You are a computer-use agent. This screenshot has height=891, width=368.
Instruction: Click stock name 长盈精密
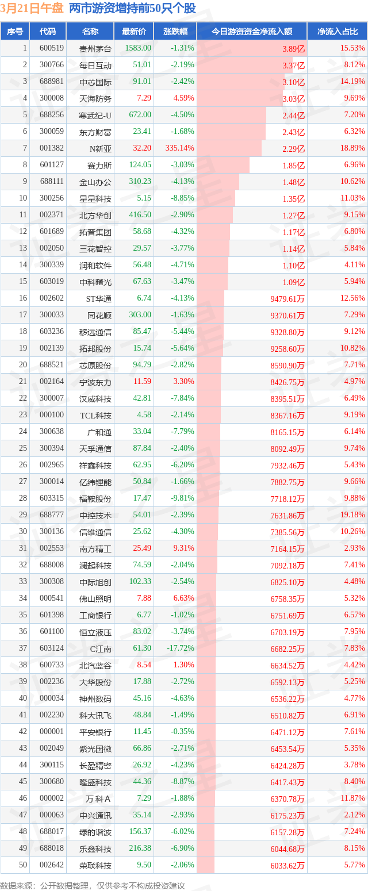(95, 766)
